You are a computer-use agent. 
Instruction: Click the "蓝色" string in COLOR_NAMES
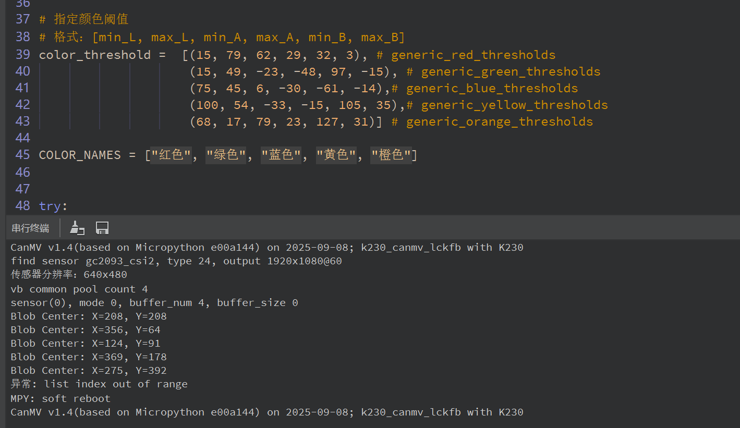click(x=281, y=155)
